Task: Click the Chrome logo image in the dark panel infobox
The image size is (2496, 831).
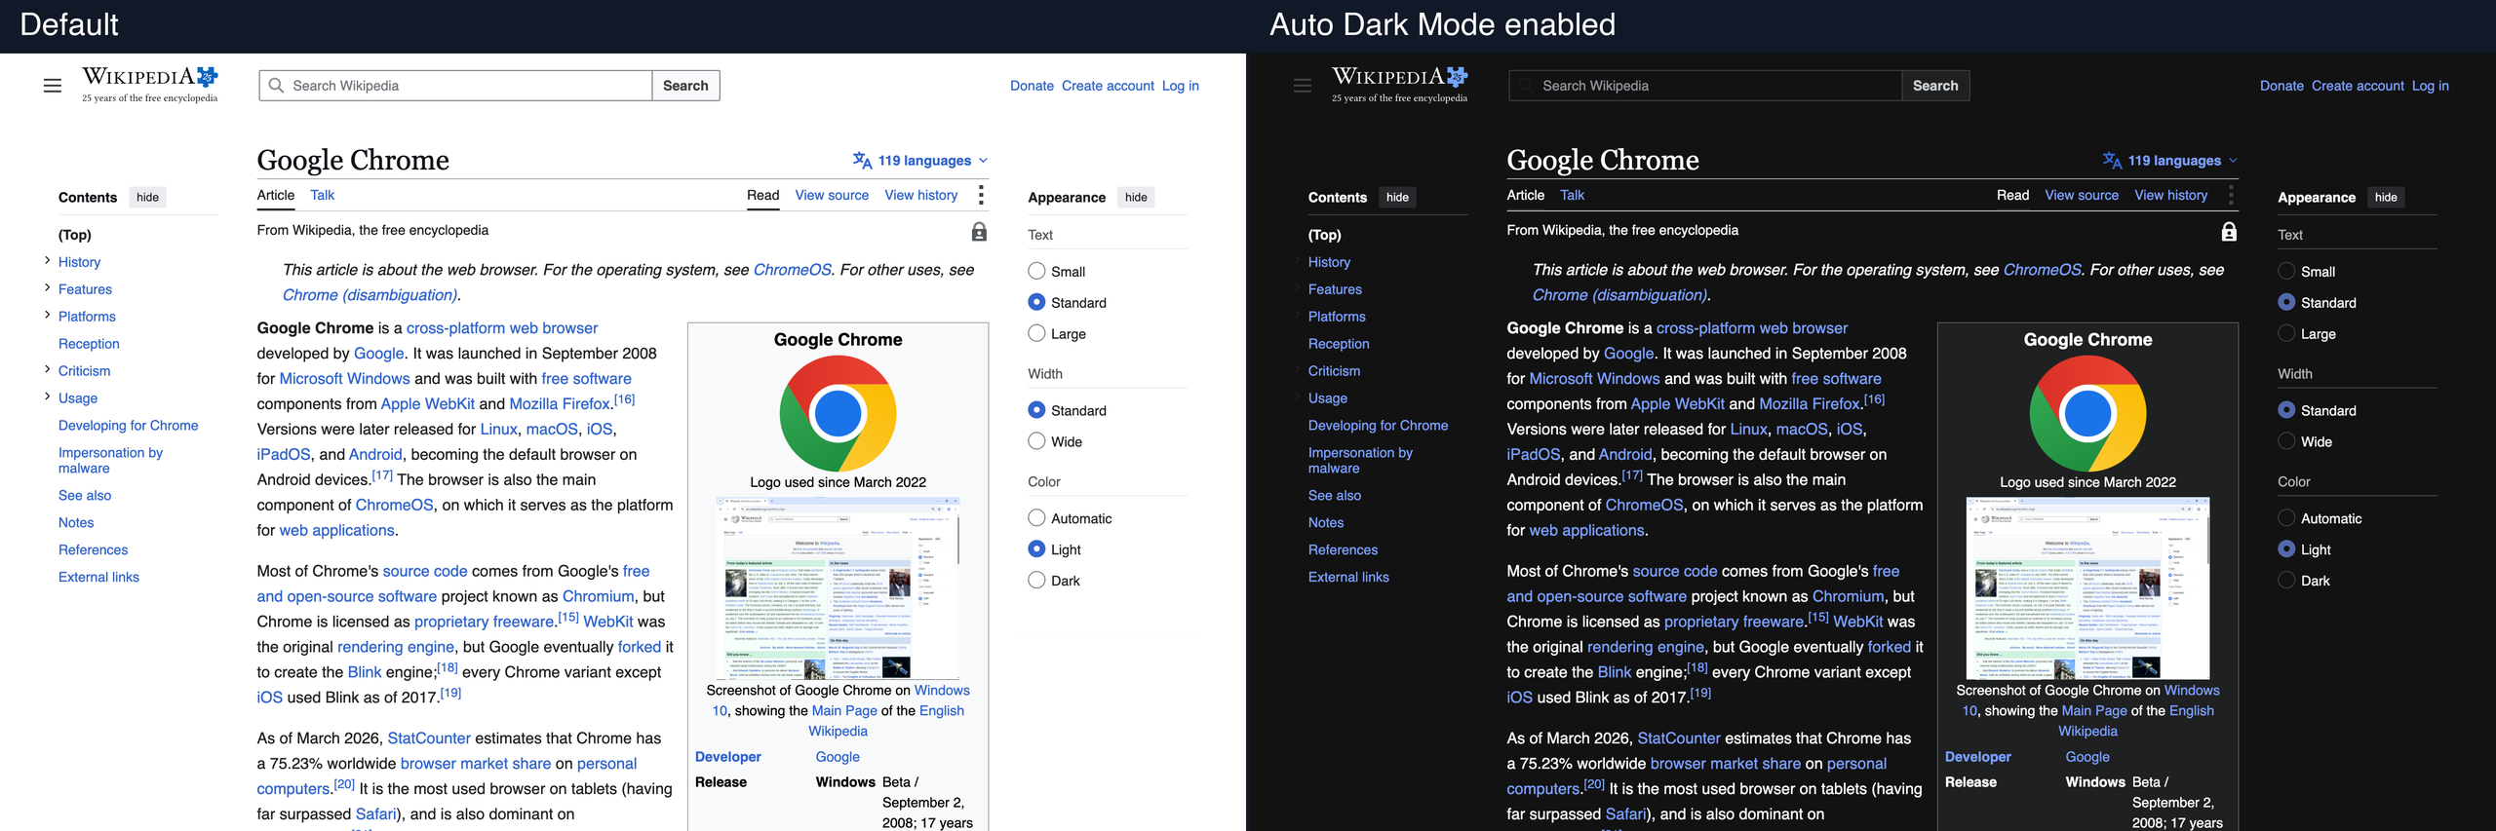Action: [2087, 413]
